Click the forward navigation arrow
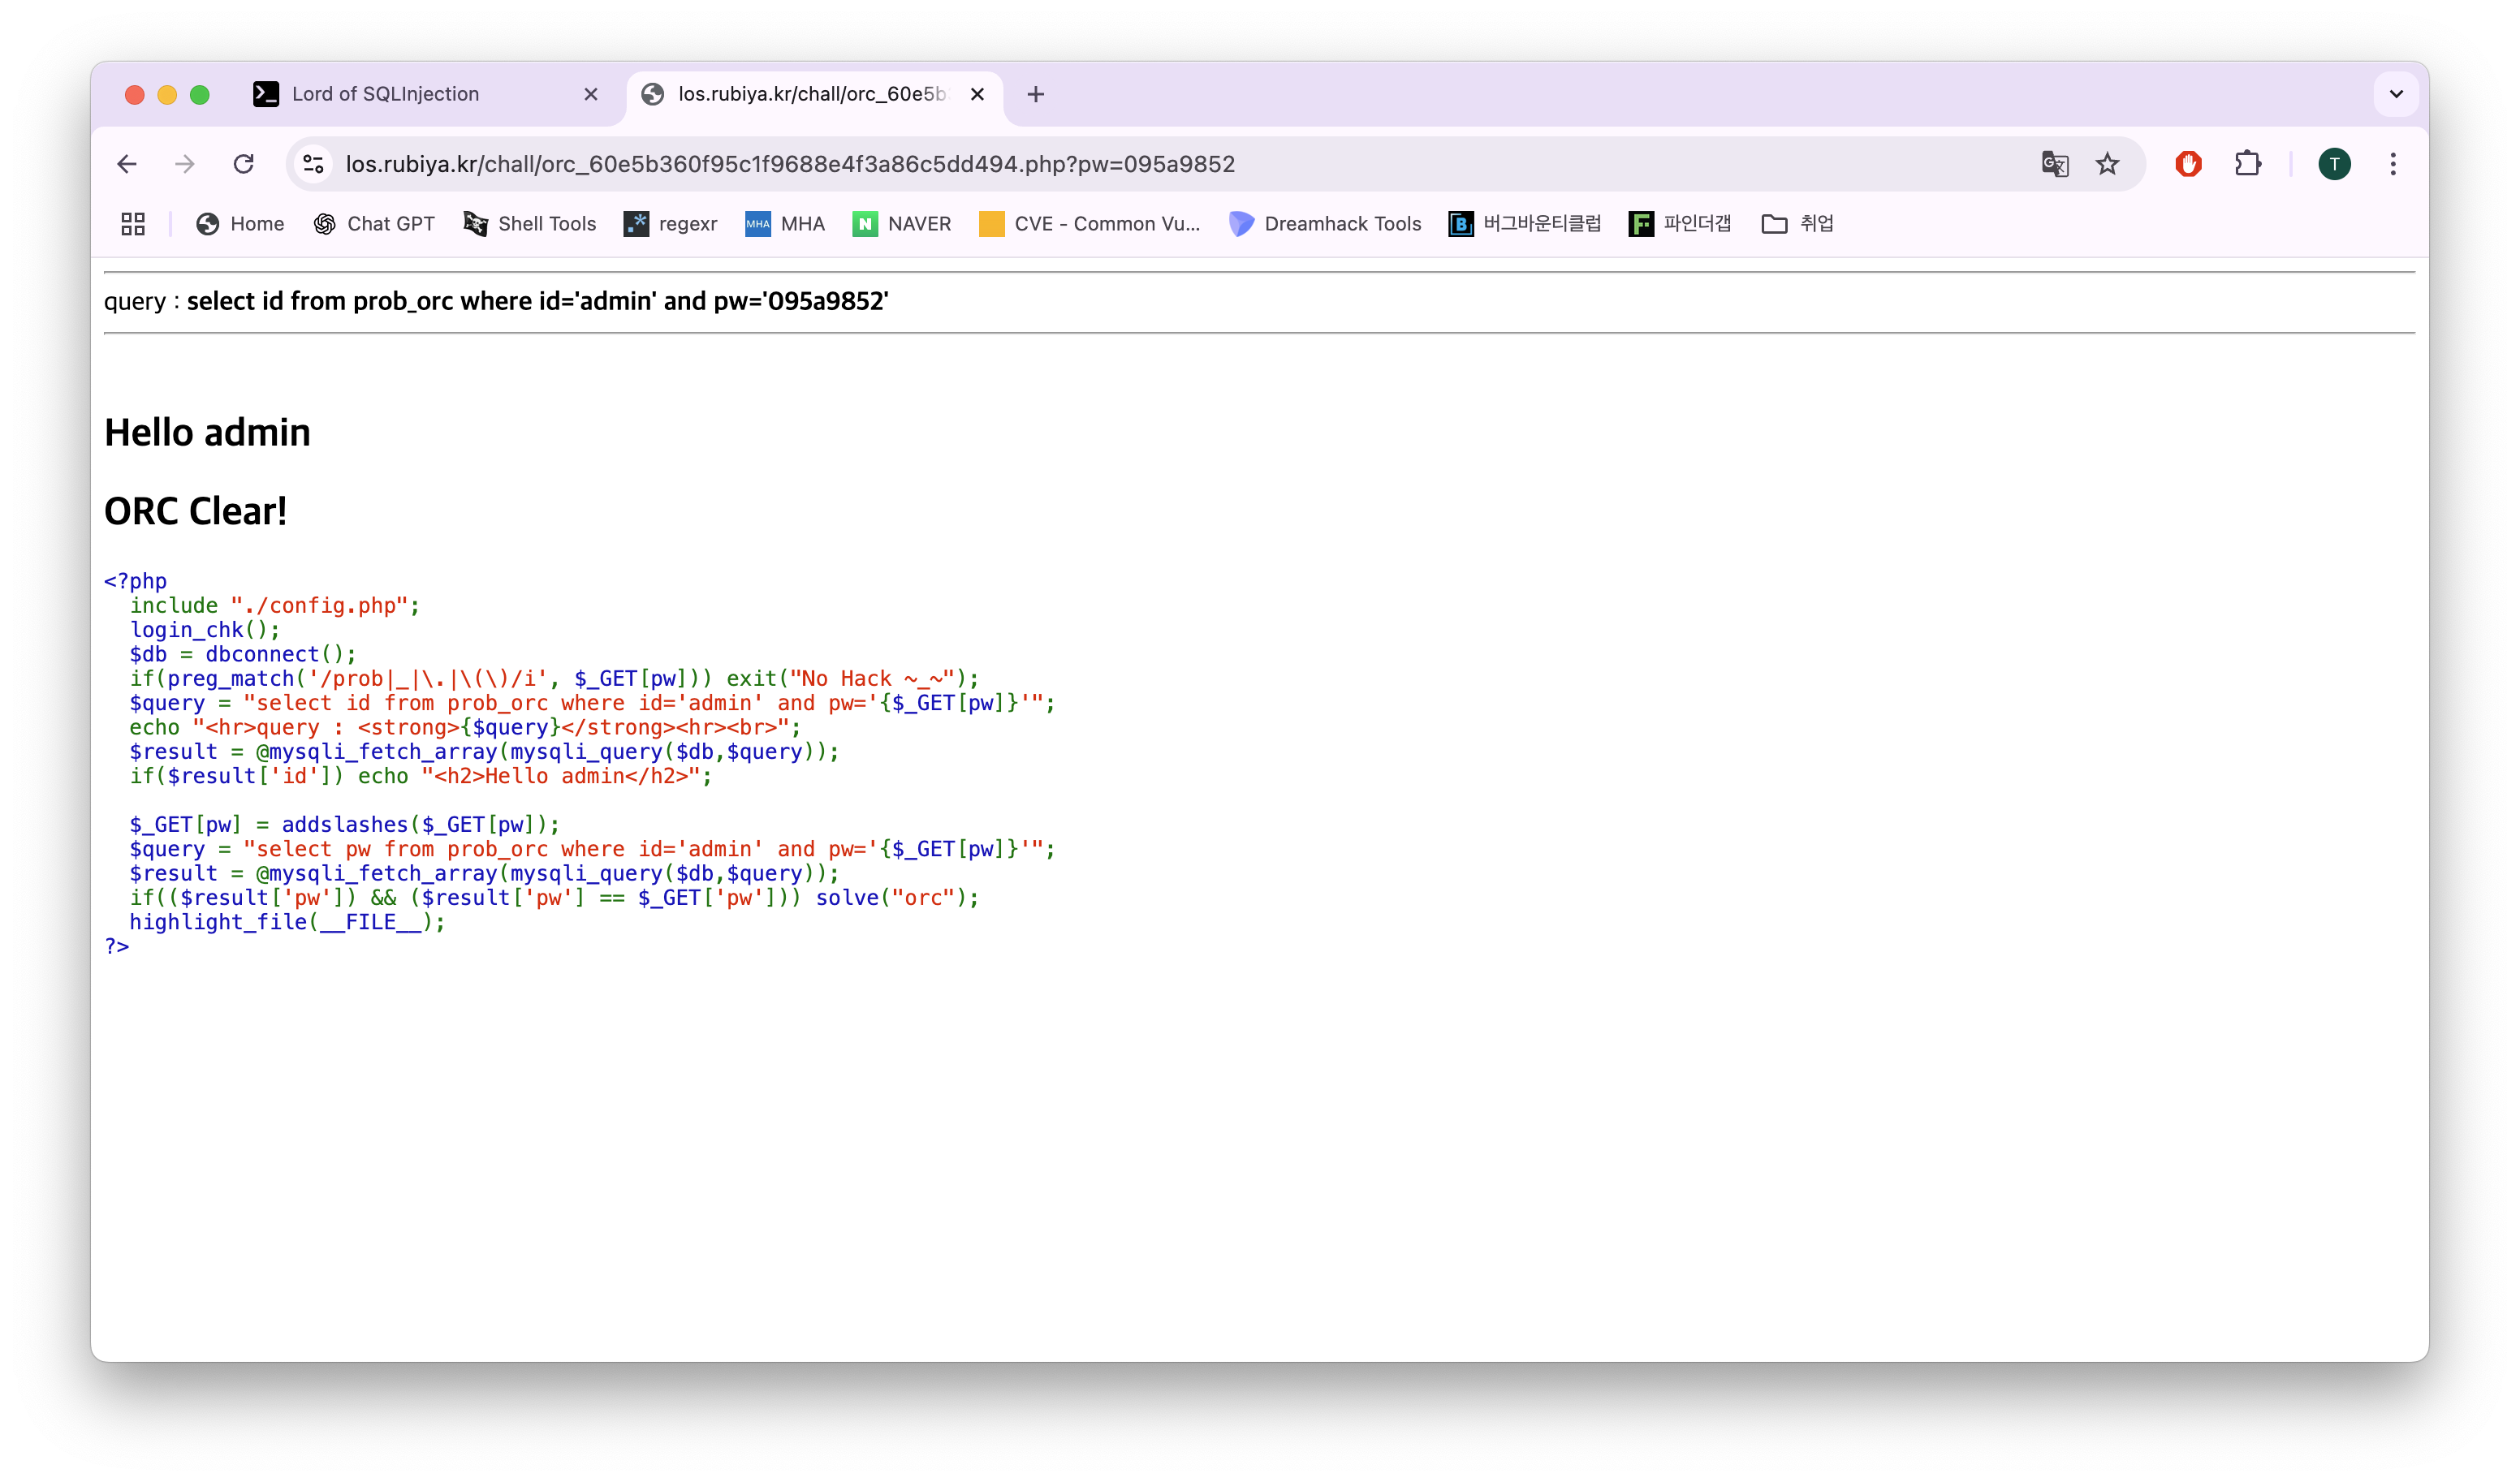Screen dimensions: 2520x1482 (x=185, y=164)
